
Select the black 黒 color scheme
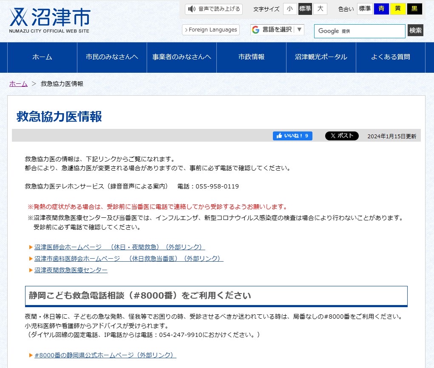[414, 9]
